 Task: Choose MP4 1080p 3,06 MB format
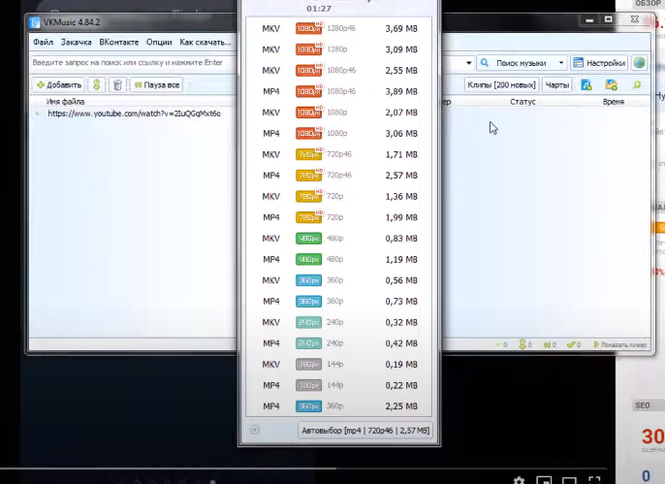click(x=339, y=133)
